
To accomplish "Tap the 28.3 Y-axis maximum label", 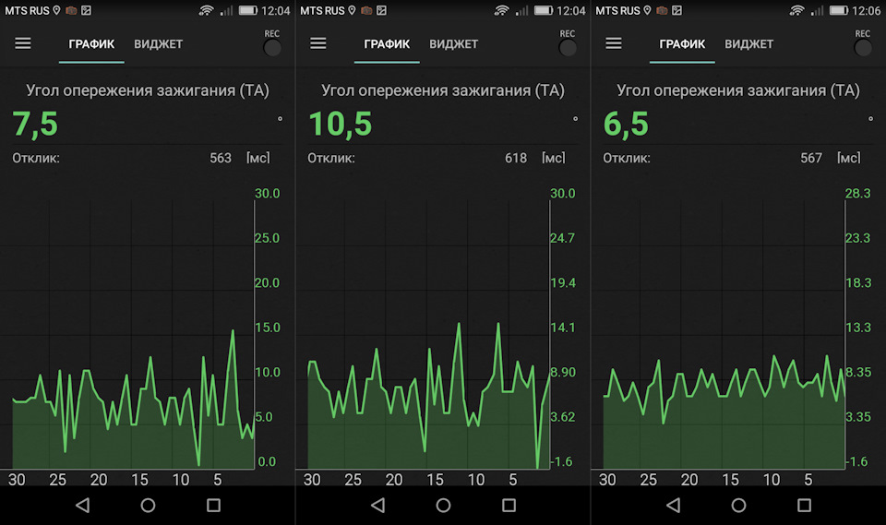I will (x=857, y=193).
